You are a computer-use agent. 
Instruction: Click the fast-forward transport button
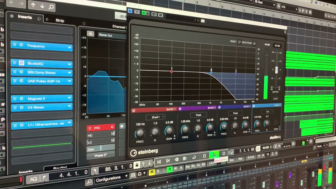pos(185,158)
